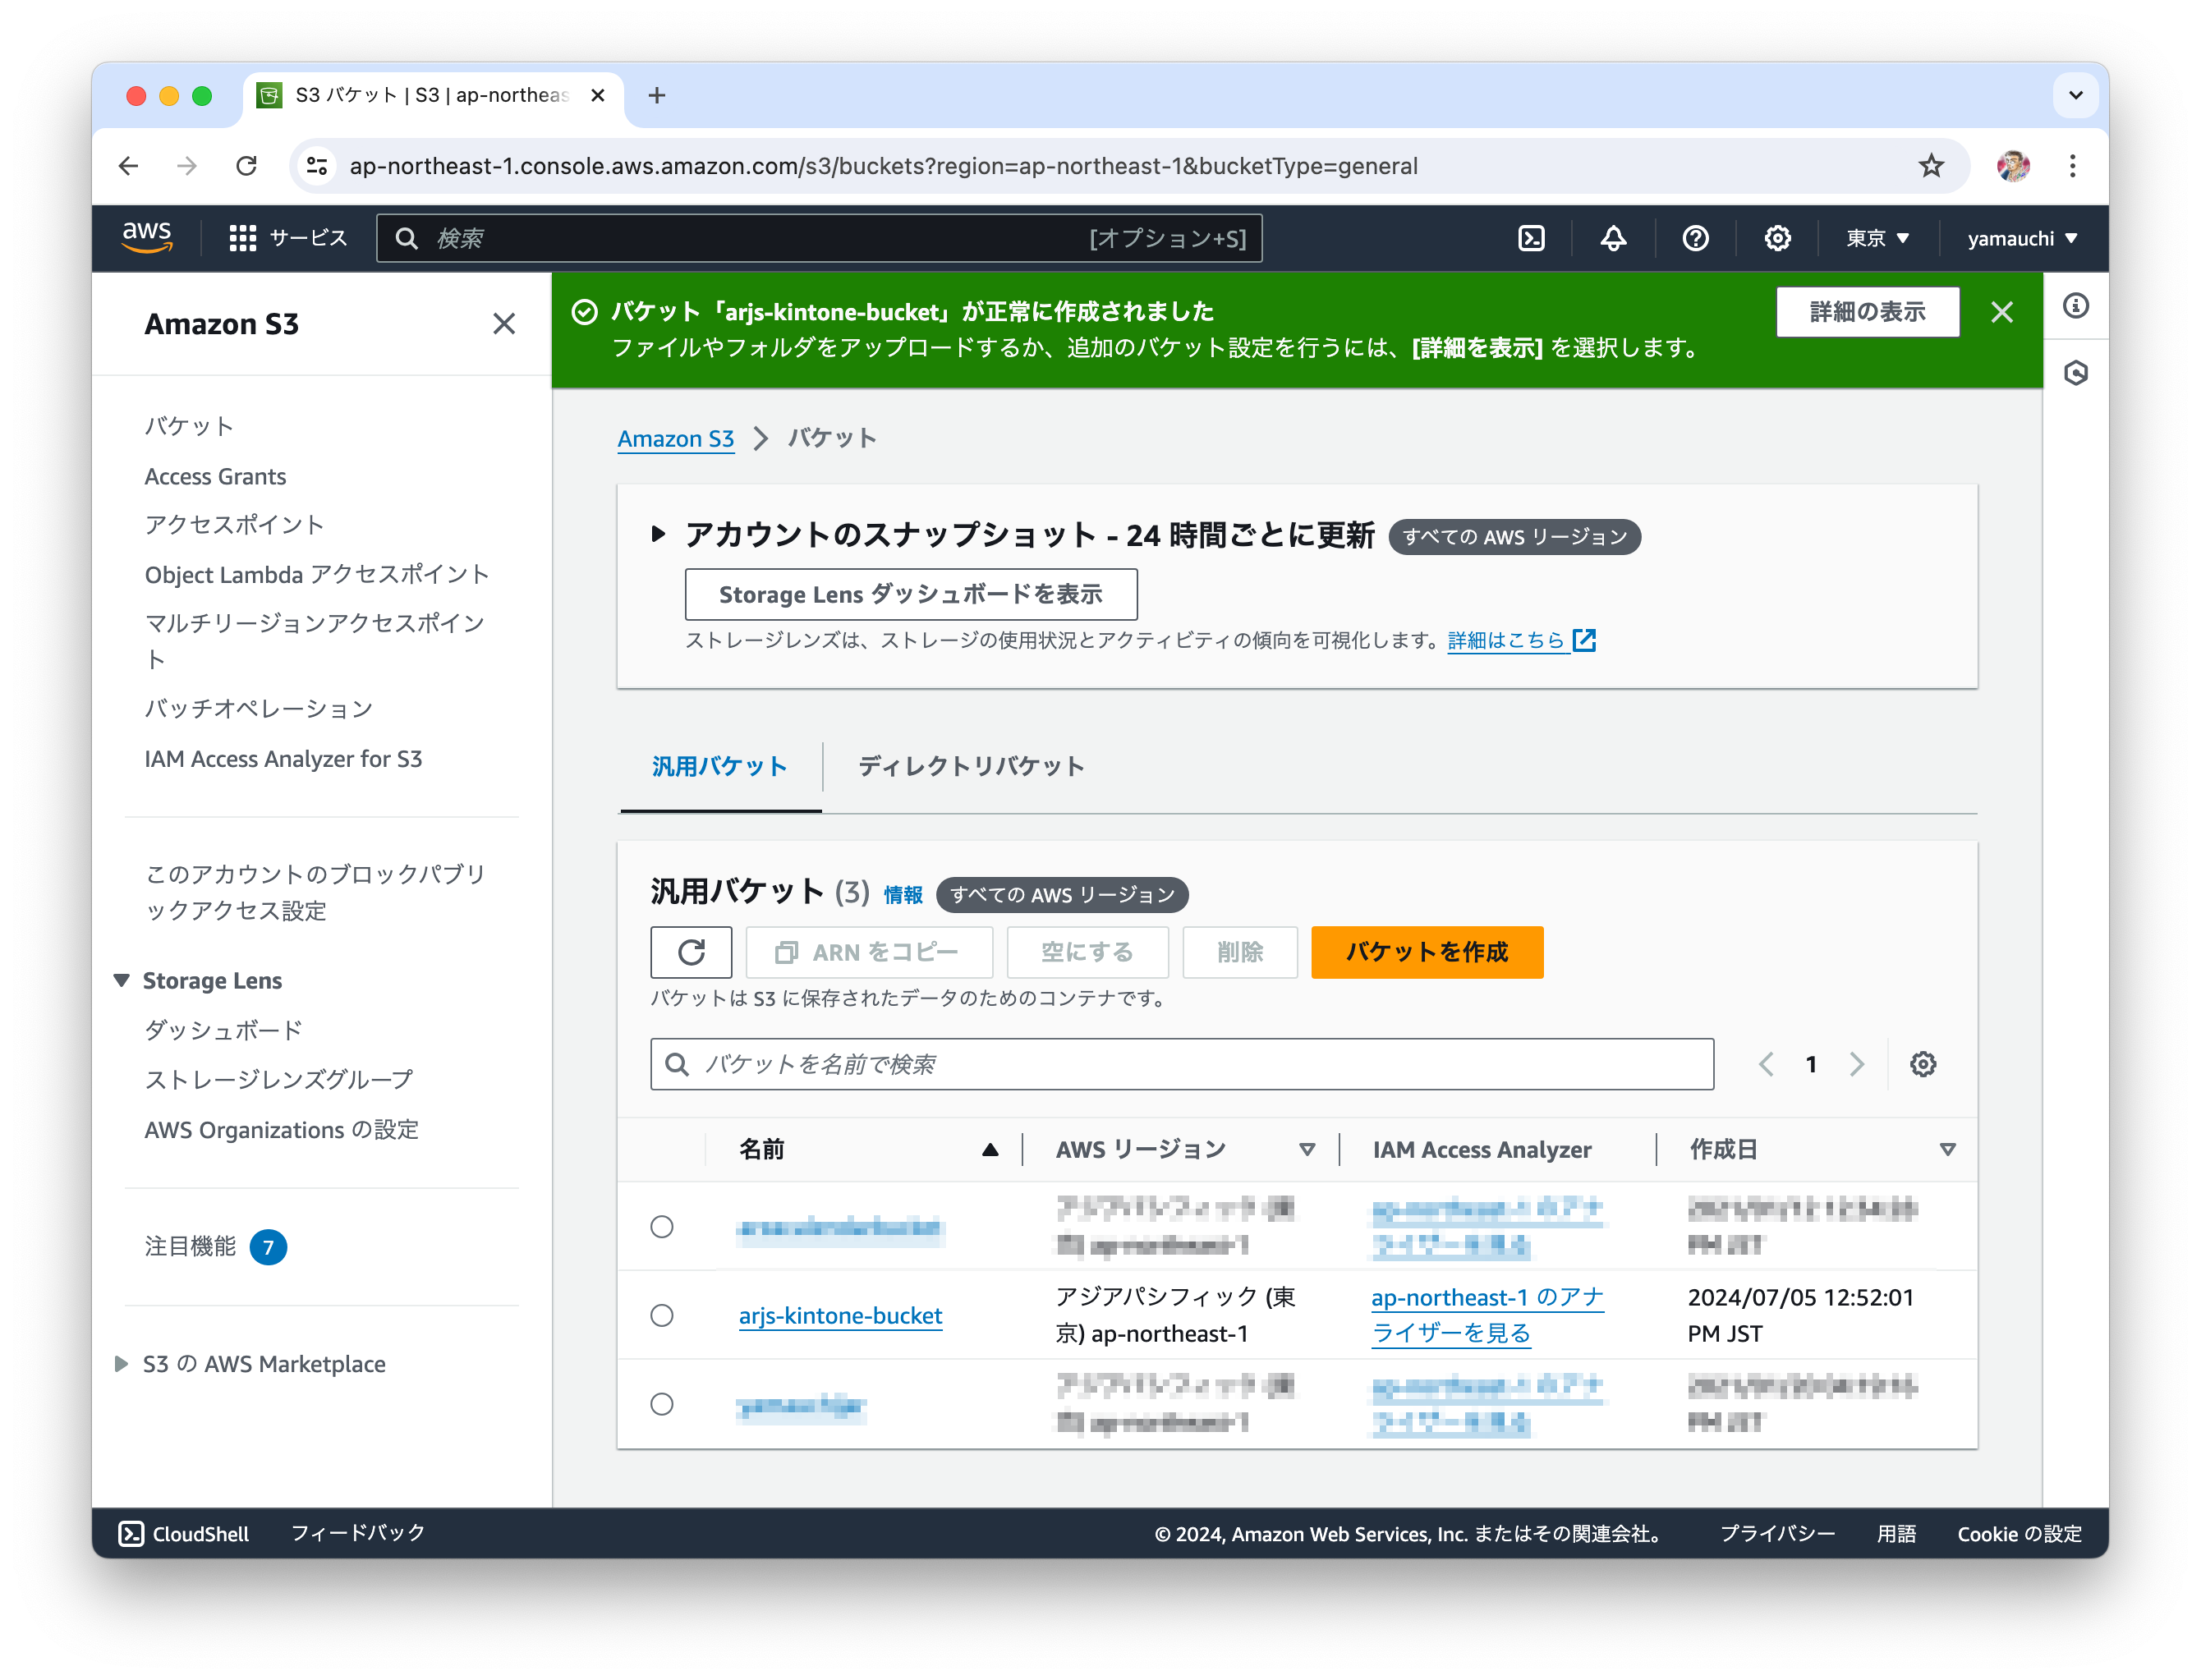2201x1680 pixels.
Task: Refresh the bucket list
Action: click(x=691, y=952)
